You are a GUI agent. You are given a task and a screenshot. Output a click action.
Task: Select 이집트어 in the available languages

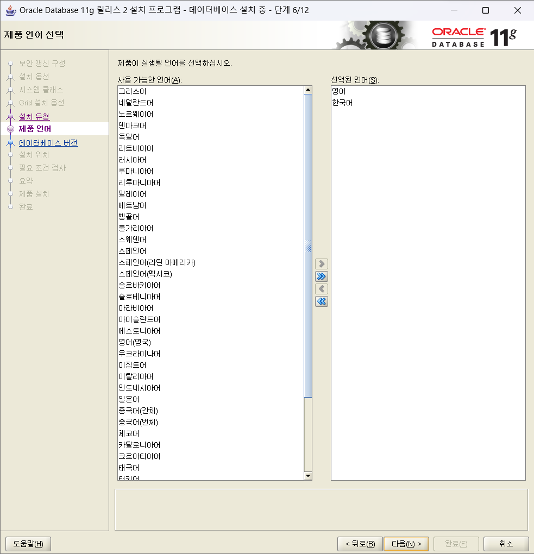pyautogui.click(x=211, y=365)
